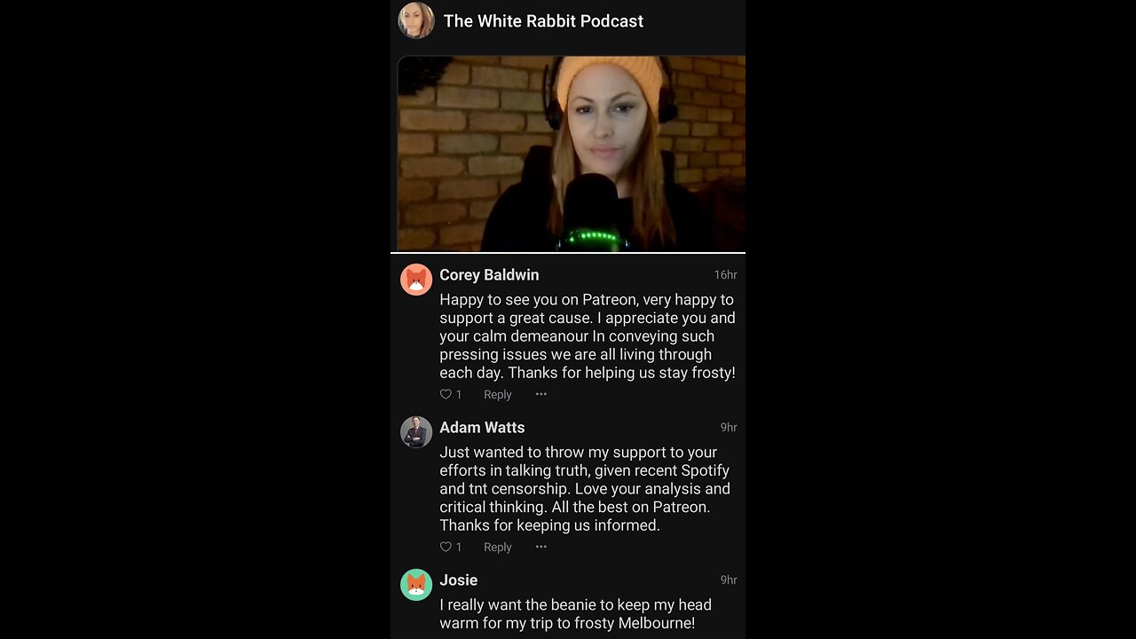Viewport: 1136px width, 639px height.
Task: Select the Corey Baldwin username
Action: tap(489, 275)
